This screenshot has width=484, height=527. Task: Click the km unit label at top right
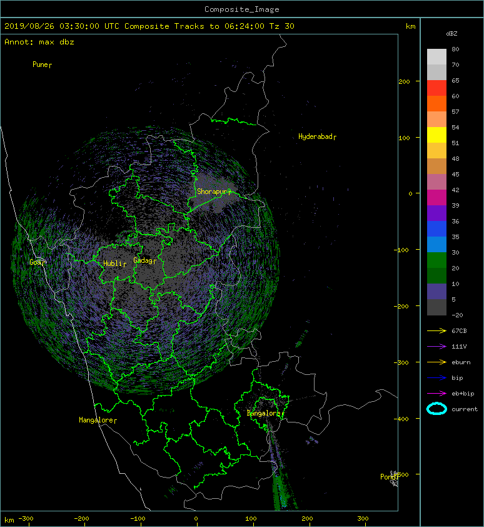(x=410, y=26)
